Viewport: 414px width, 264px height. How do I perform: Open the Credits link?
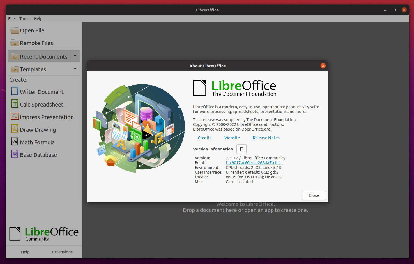pos(204,138)
